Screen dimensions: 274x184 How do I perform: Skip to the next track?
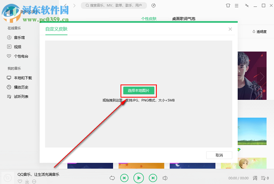(153, 178)
